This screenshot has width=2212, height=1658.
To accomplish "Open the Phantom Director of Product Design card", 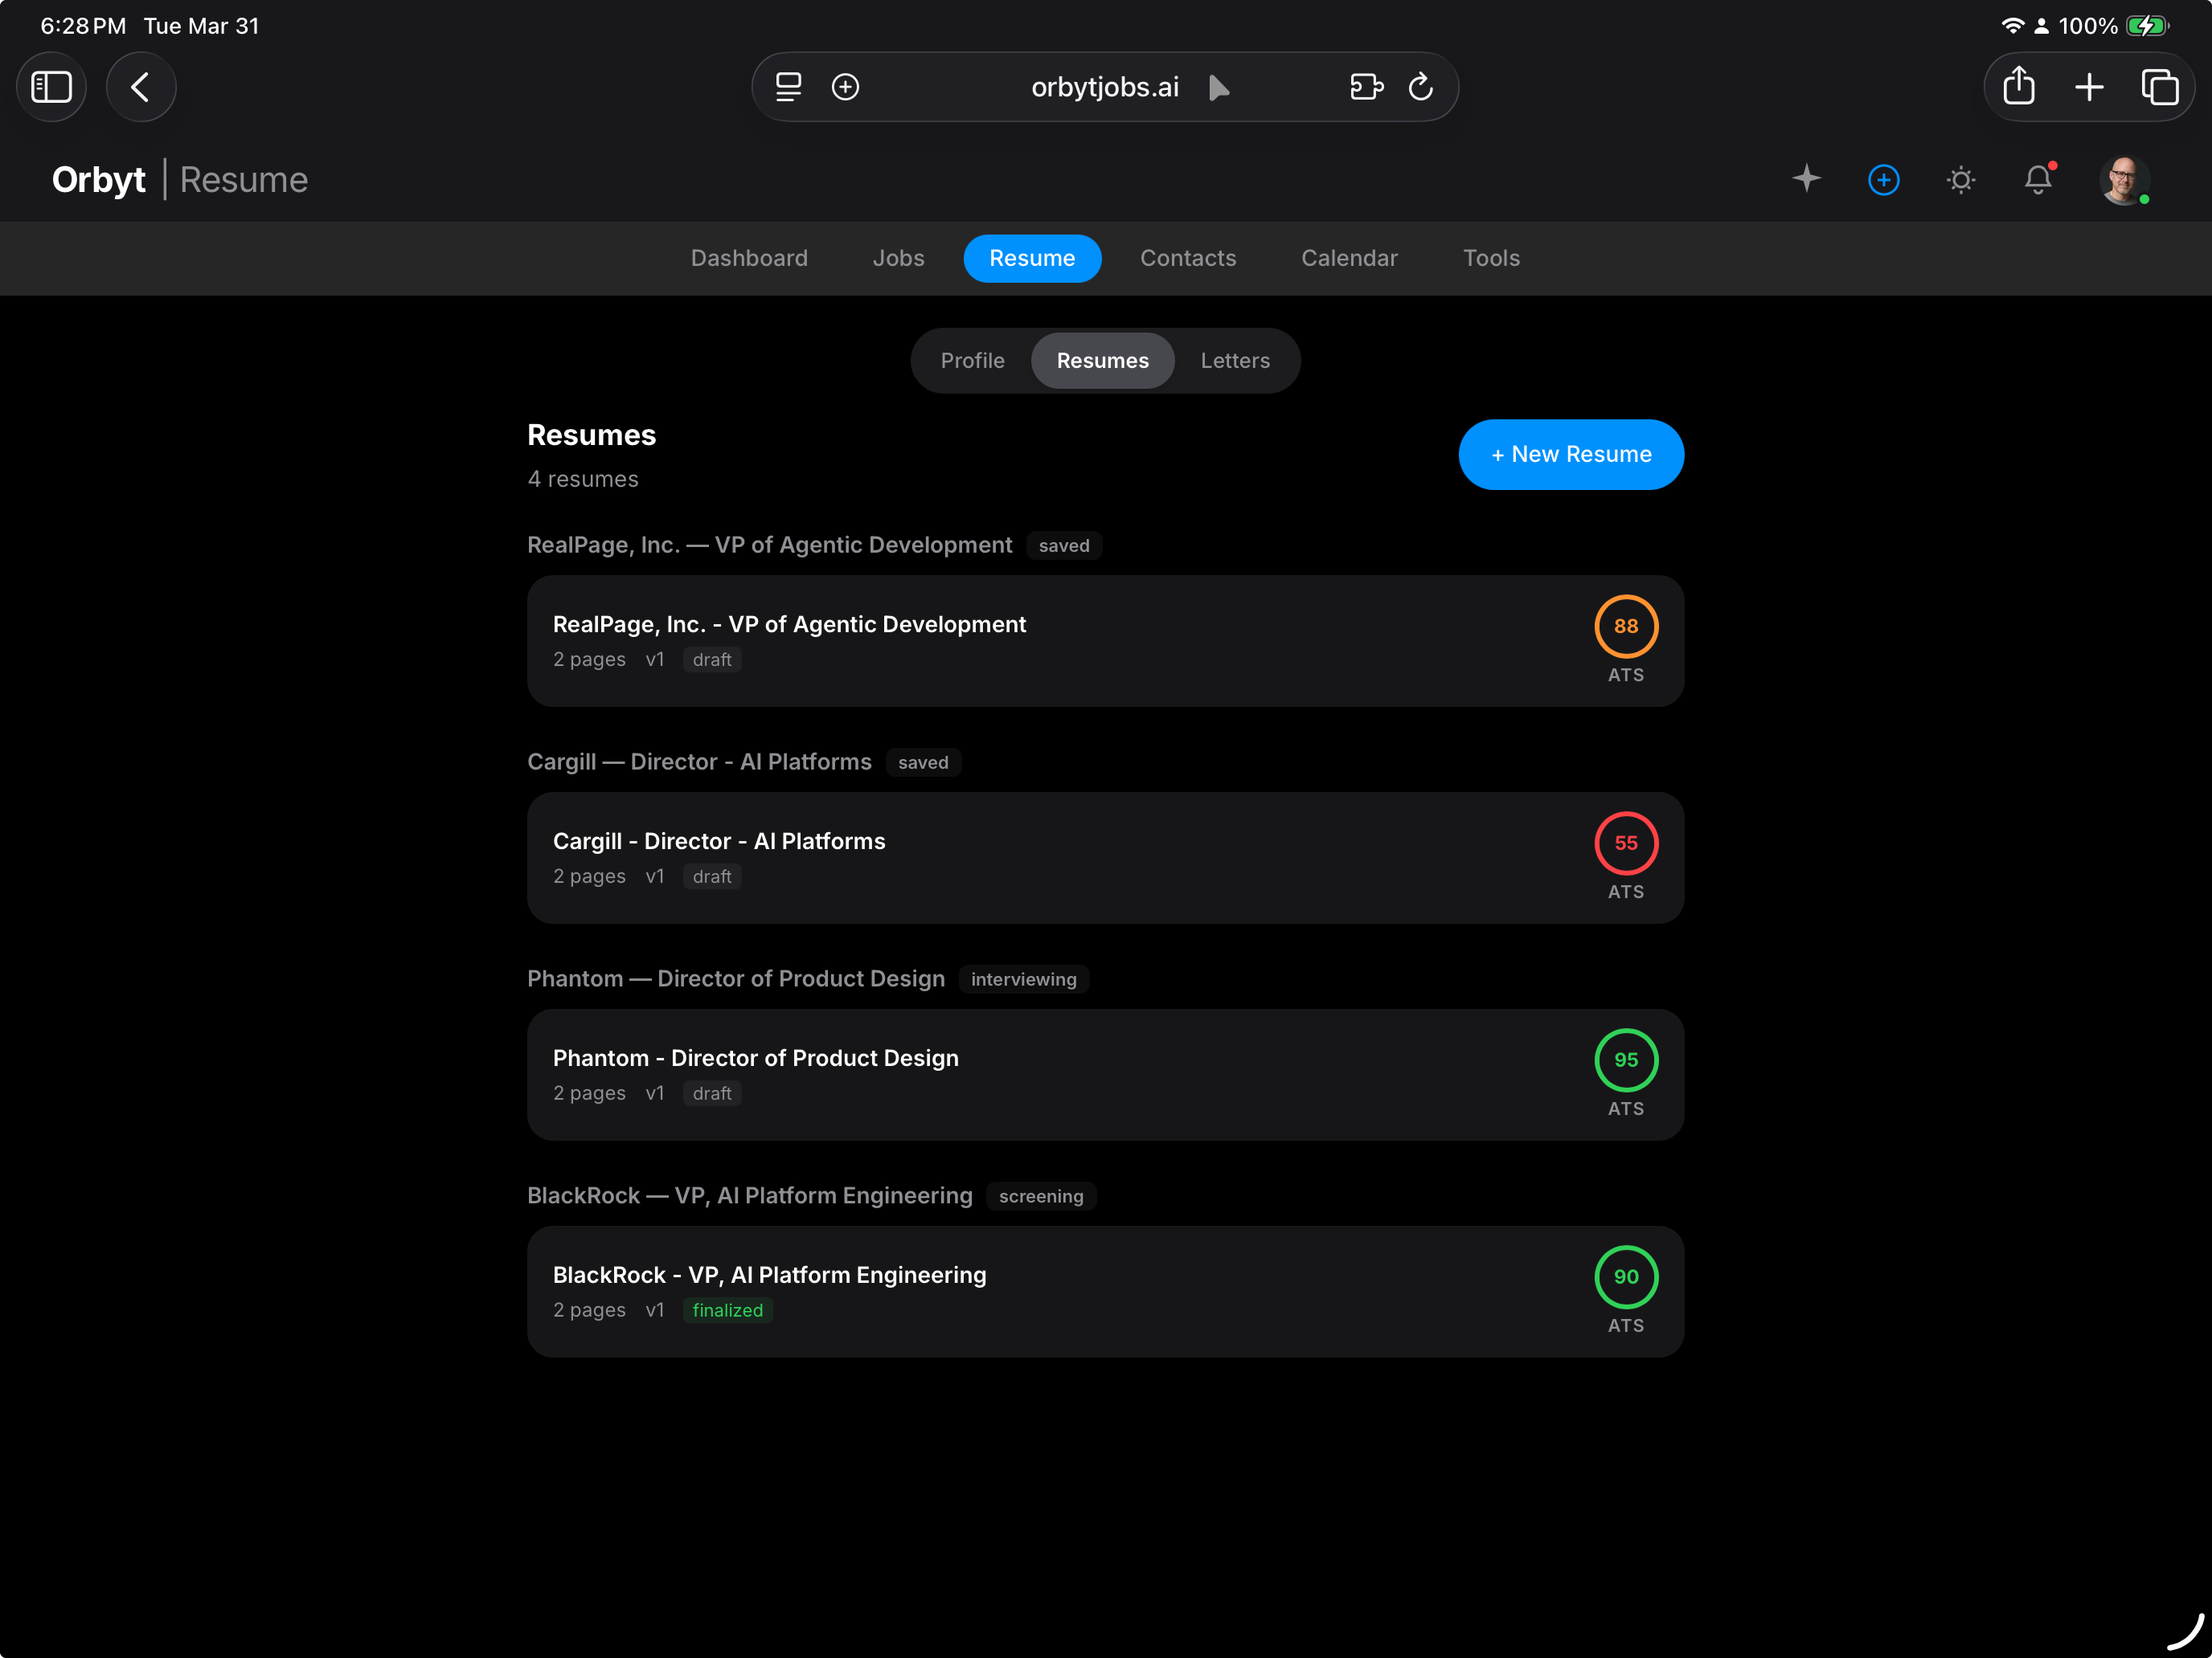I will (1000, 1074).
